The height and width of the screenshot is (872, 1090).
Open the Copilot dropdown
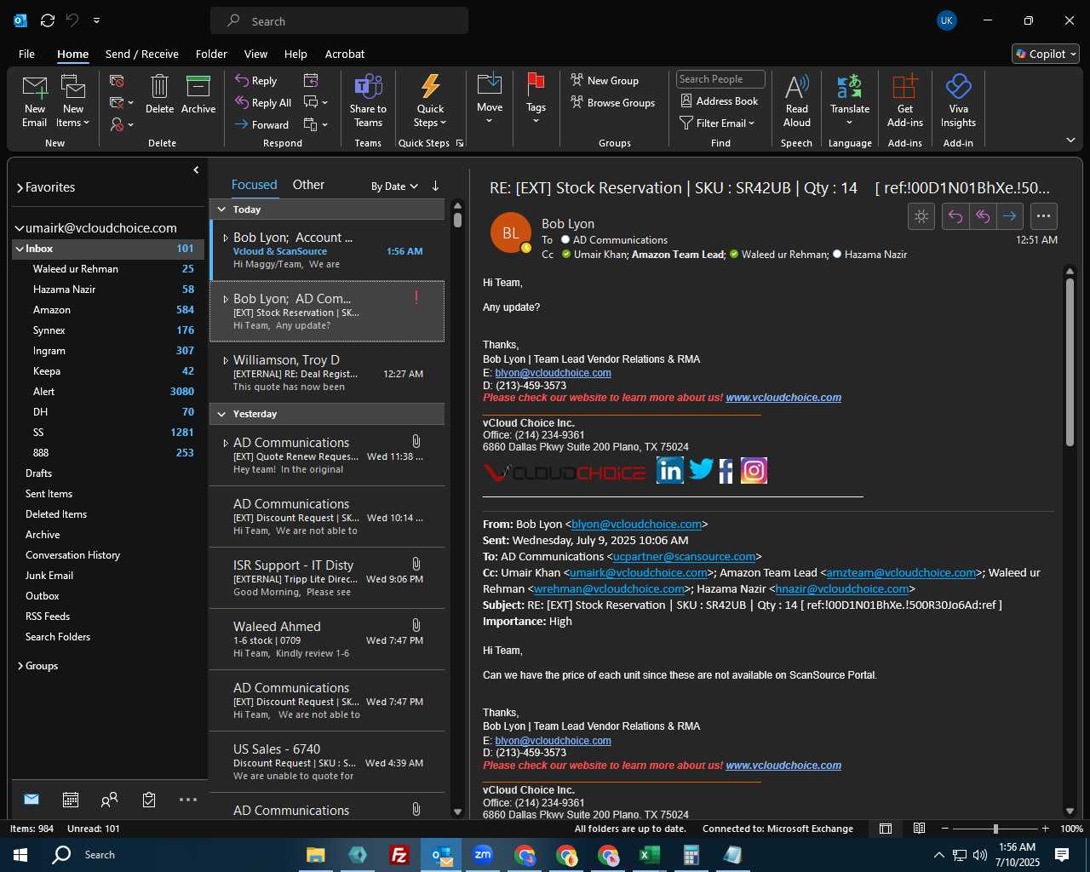(x=1046, y=54)
